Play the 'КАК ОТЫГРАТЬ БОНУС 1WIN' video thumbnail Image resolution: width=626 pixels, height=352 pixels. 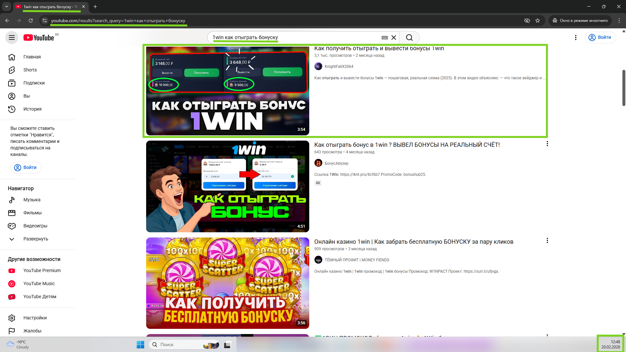[x=227, y=91]
